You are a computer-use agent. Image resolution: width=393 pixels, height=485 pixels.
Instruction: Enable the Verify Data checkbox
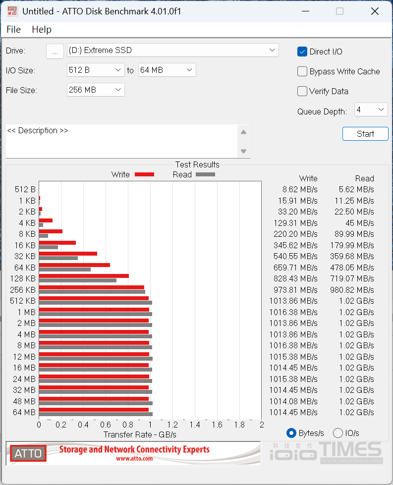tap(302, 91)
